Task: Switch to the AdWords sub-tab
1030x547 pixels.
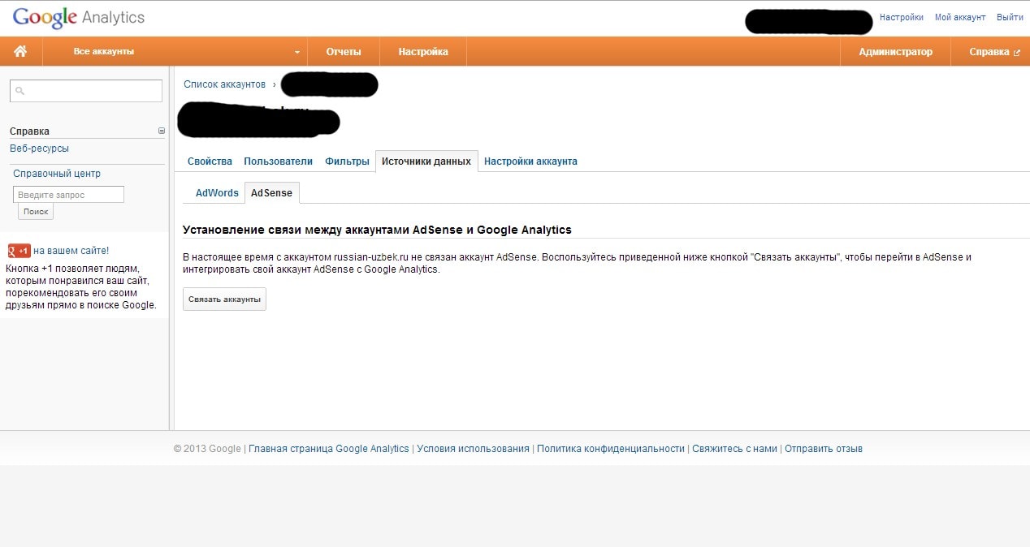Action: point(217,193)
